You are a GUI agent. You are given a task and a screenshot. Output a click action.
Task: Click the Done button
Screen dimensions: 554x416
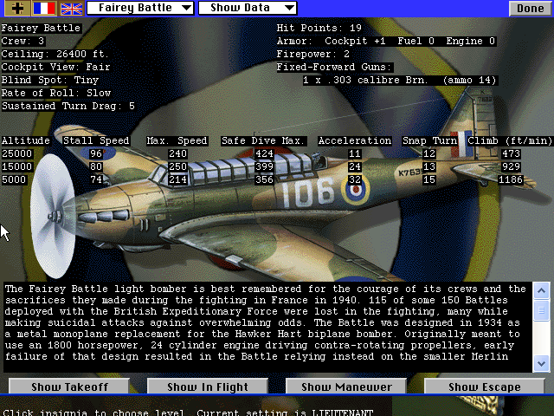pyautogui.click(x=530, y=8)
